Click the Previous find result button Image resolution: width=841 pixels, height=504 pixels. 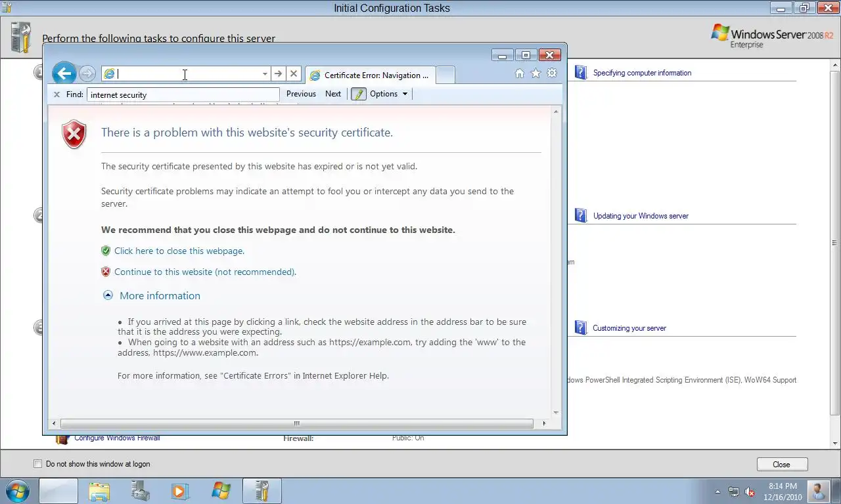pos(301,94)
